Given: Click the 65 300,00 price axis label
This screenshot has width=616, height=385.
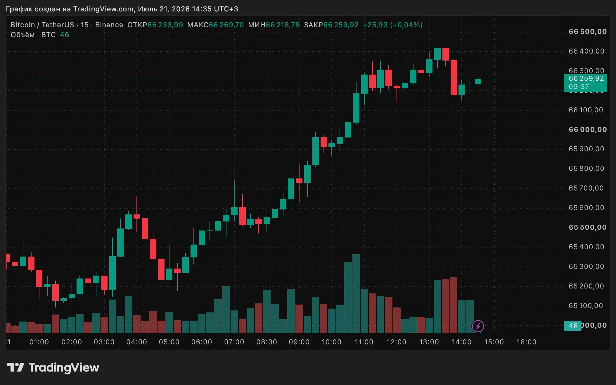Looking at the screenshot, I should [x=586, y=267].
